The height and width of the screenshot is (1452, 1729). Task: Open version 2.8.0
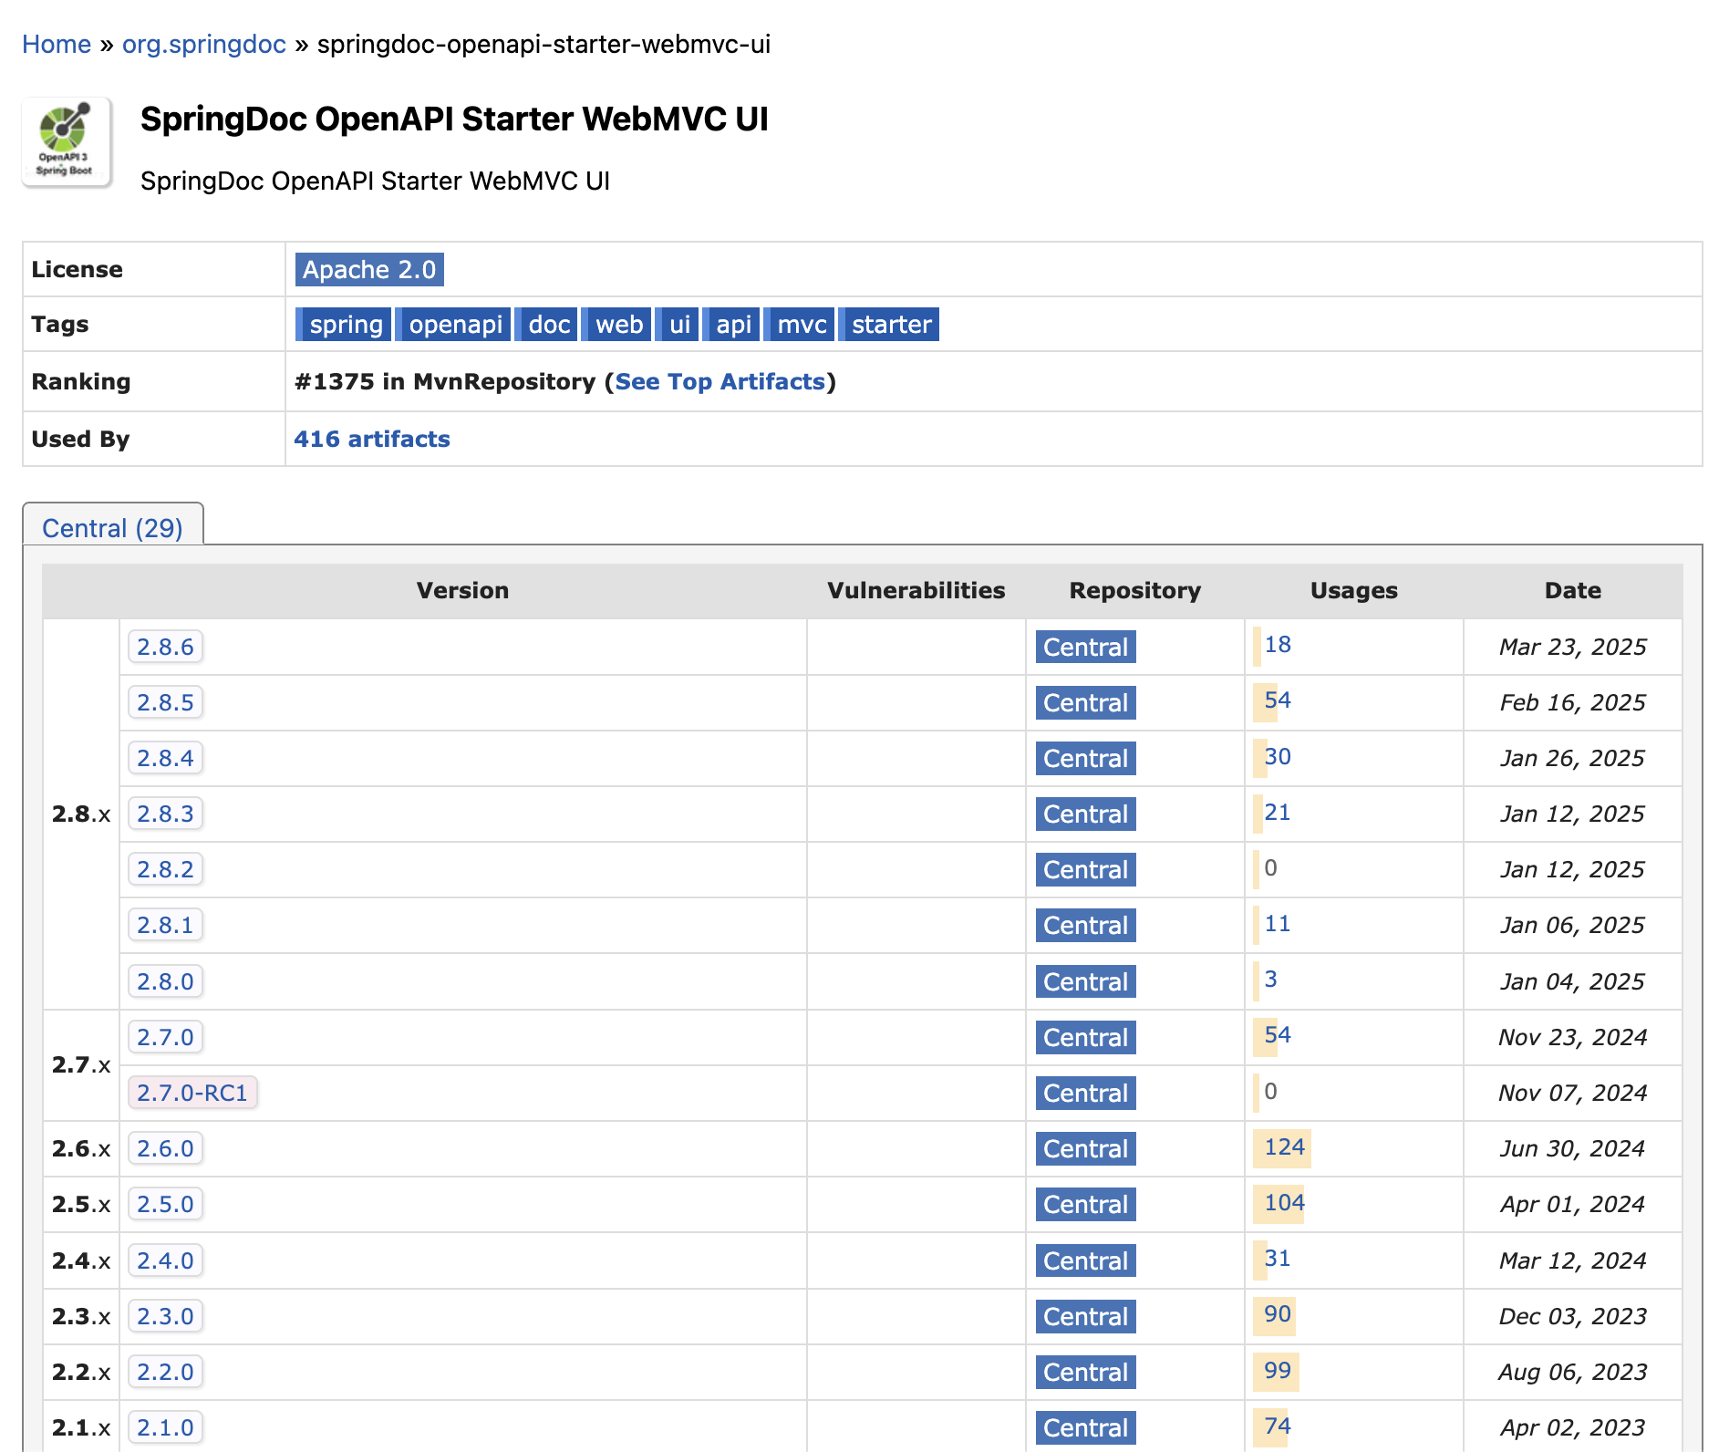[x=165, y=981]
